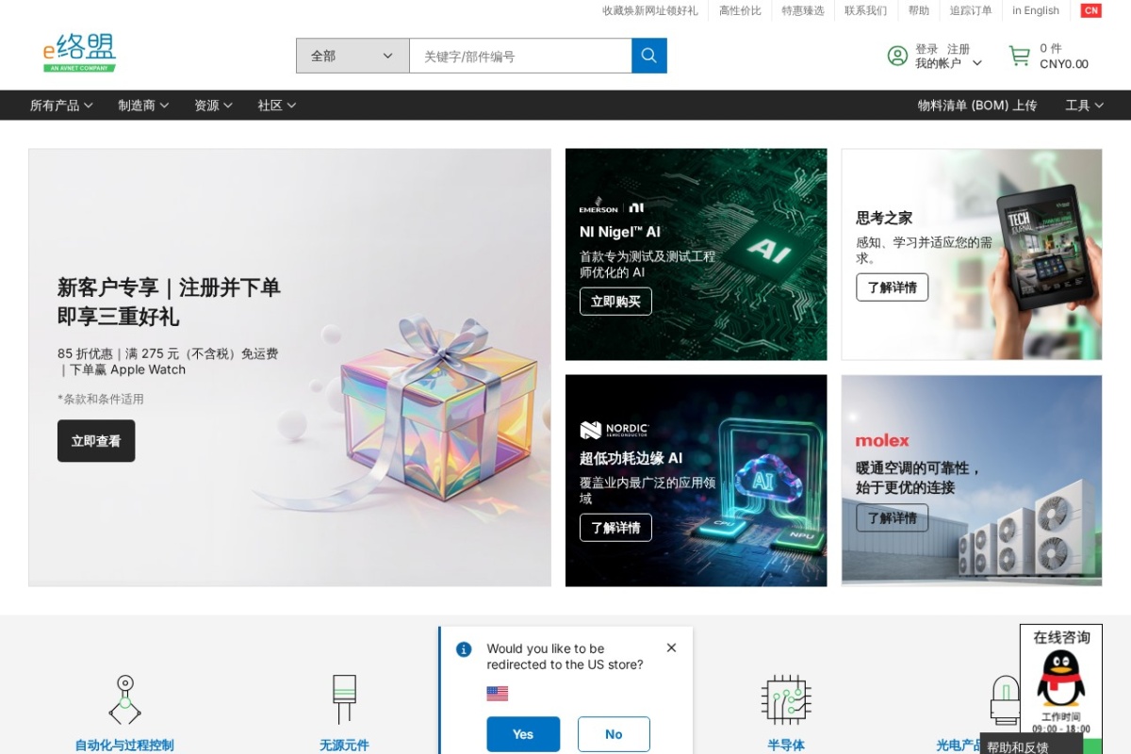Screen dimensions: 1131x754
Task: Click the blue info icon in redirect popup
Action: coord(464,649)
